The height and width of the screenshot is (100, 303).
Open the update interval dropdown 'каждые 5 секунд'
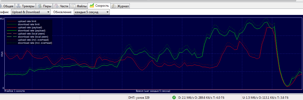92,12
